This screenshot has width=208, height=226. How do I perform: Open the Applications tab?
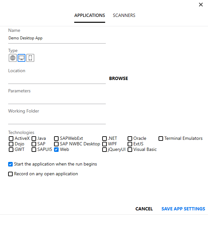[90, 15]
